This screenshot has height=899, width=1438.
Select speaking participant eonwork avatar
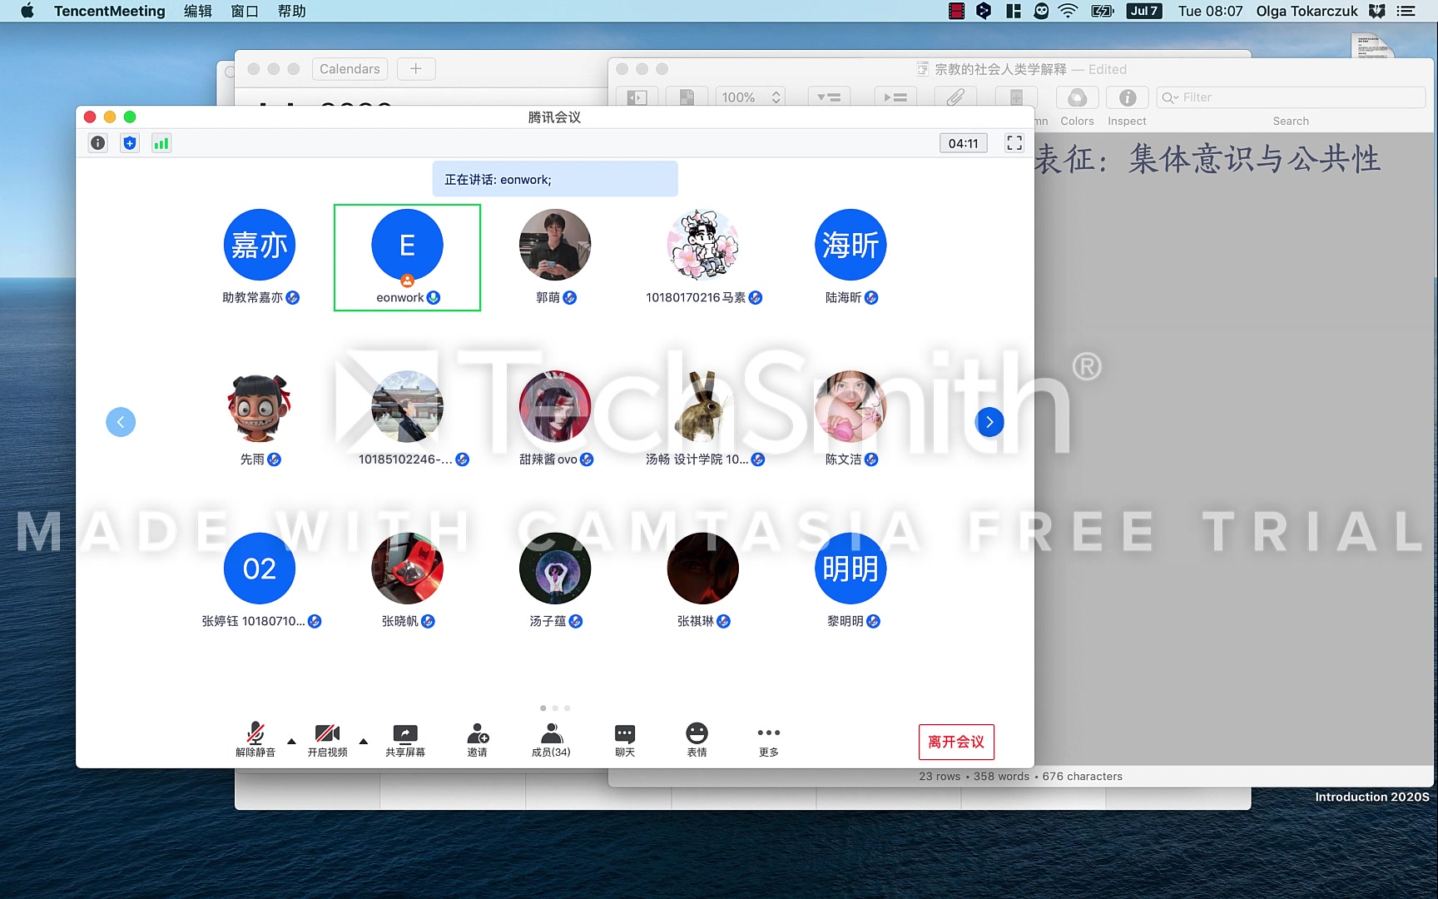coord(407,245)
